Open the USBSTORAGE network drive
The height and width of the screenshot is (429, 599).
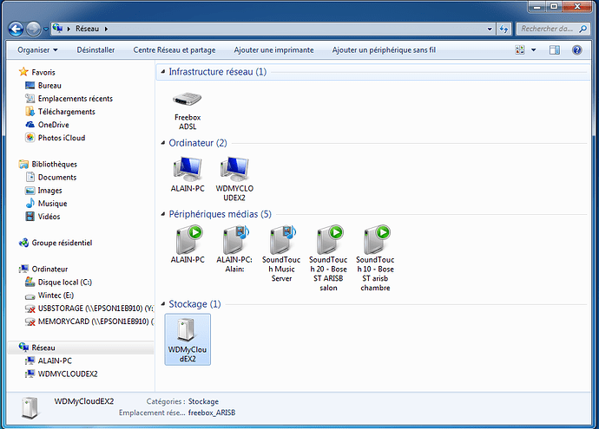[x=89, y=309]
